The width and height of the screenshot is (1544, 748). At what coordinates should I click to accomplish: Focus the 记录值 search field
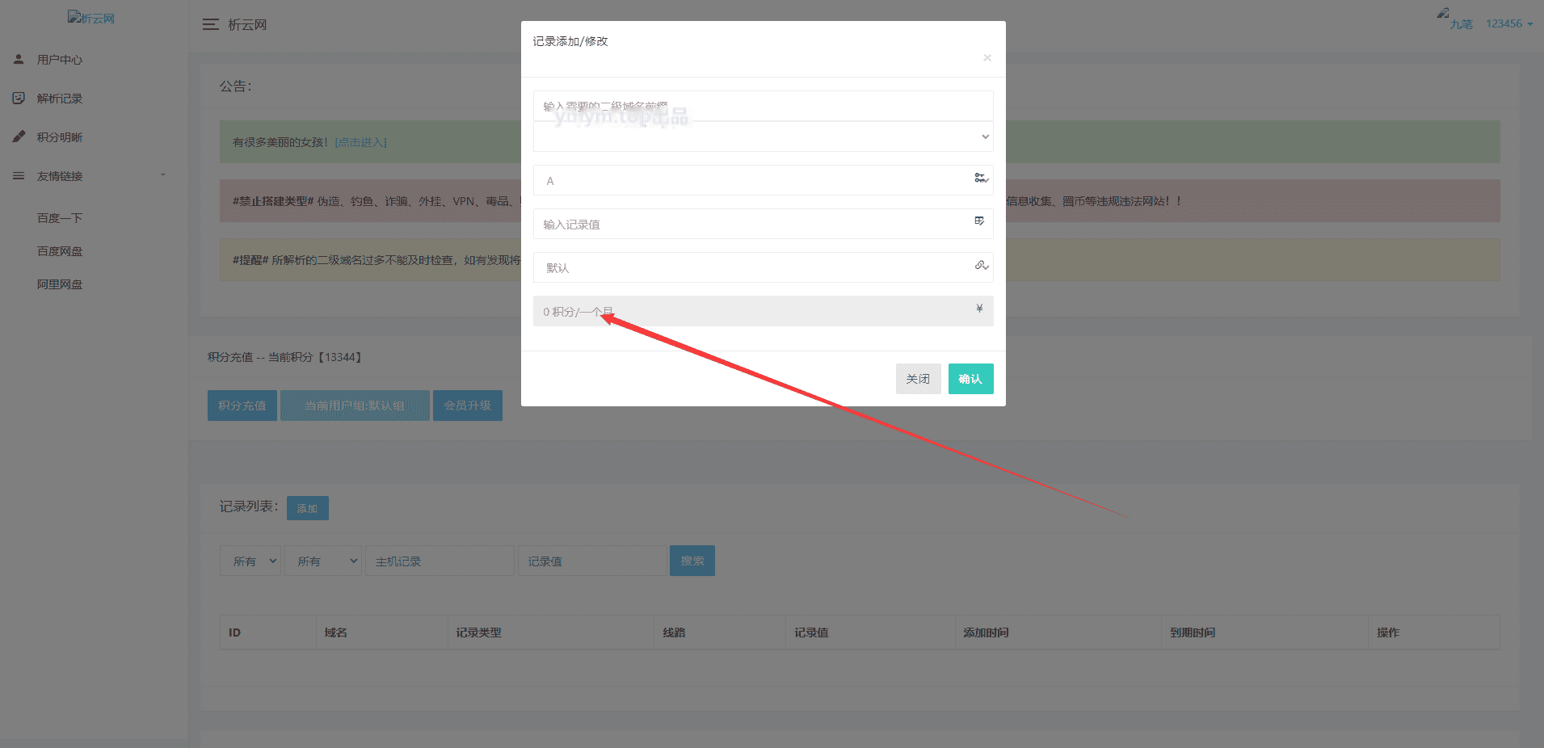point(592,561)
